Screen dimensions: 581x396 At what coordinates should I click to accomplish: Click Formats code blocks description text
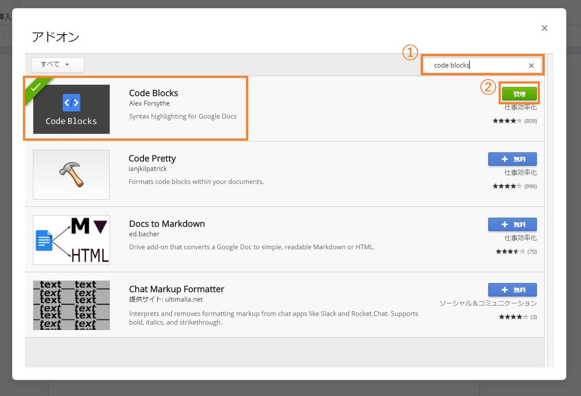[196, 181]
